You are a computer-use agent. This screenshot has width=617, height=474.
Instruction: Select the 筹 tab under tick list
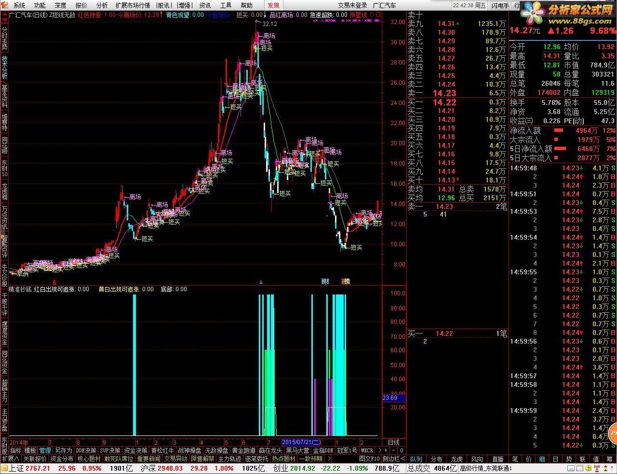pyautogui.click(x=610, y=459)
